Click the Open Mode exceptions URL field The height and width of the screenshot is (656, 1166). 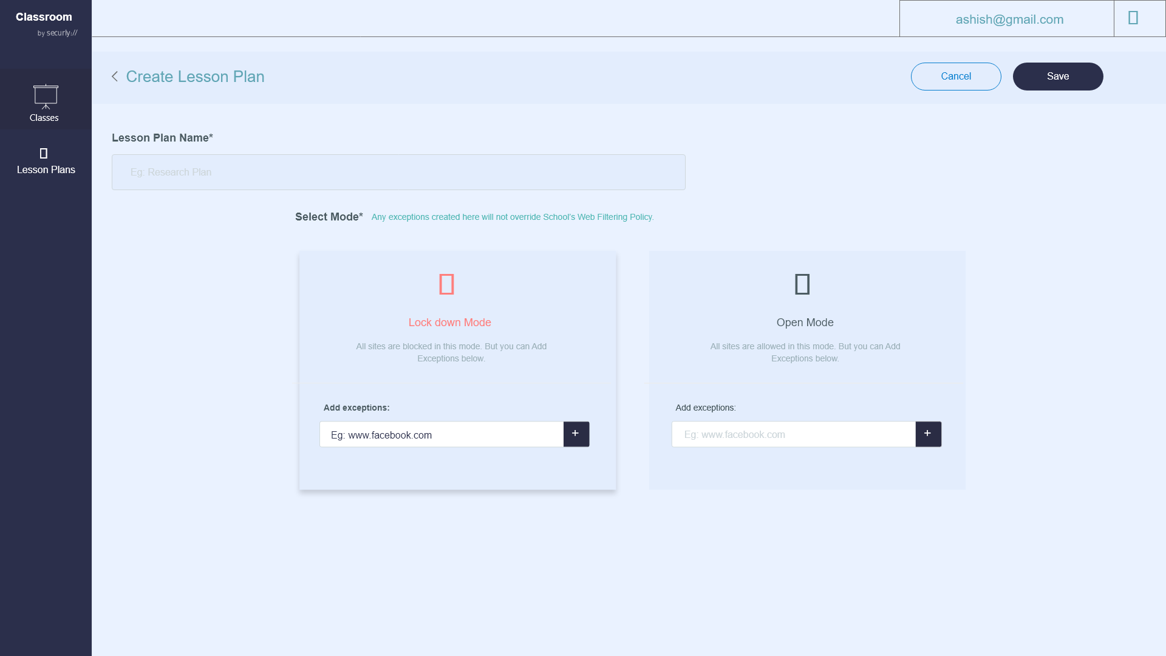pos(793,435)
